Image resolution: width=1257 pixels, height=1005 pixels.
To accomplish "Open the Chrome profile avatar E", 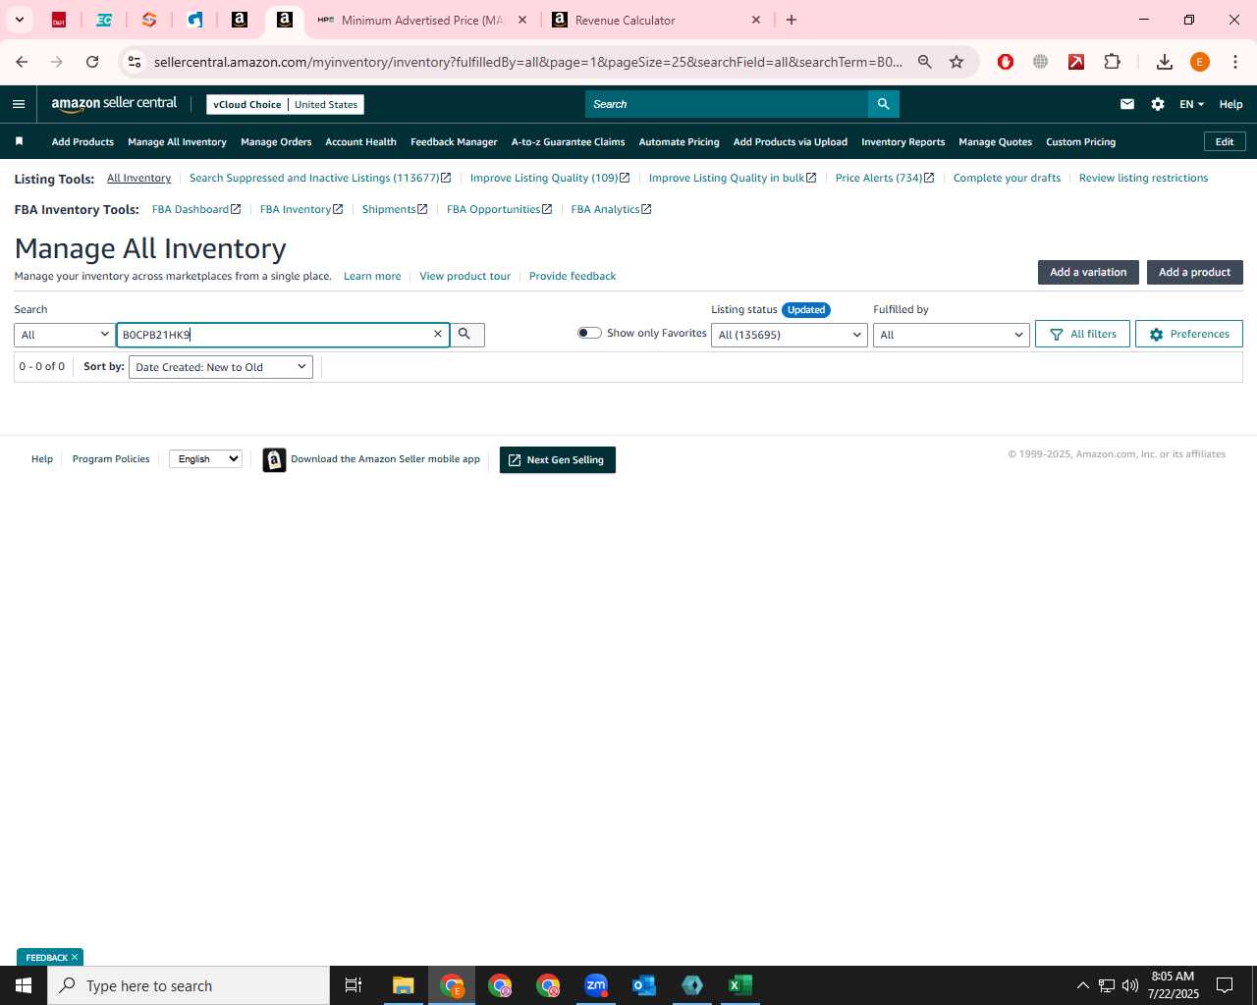I will (1199, 62).
